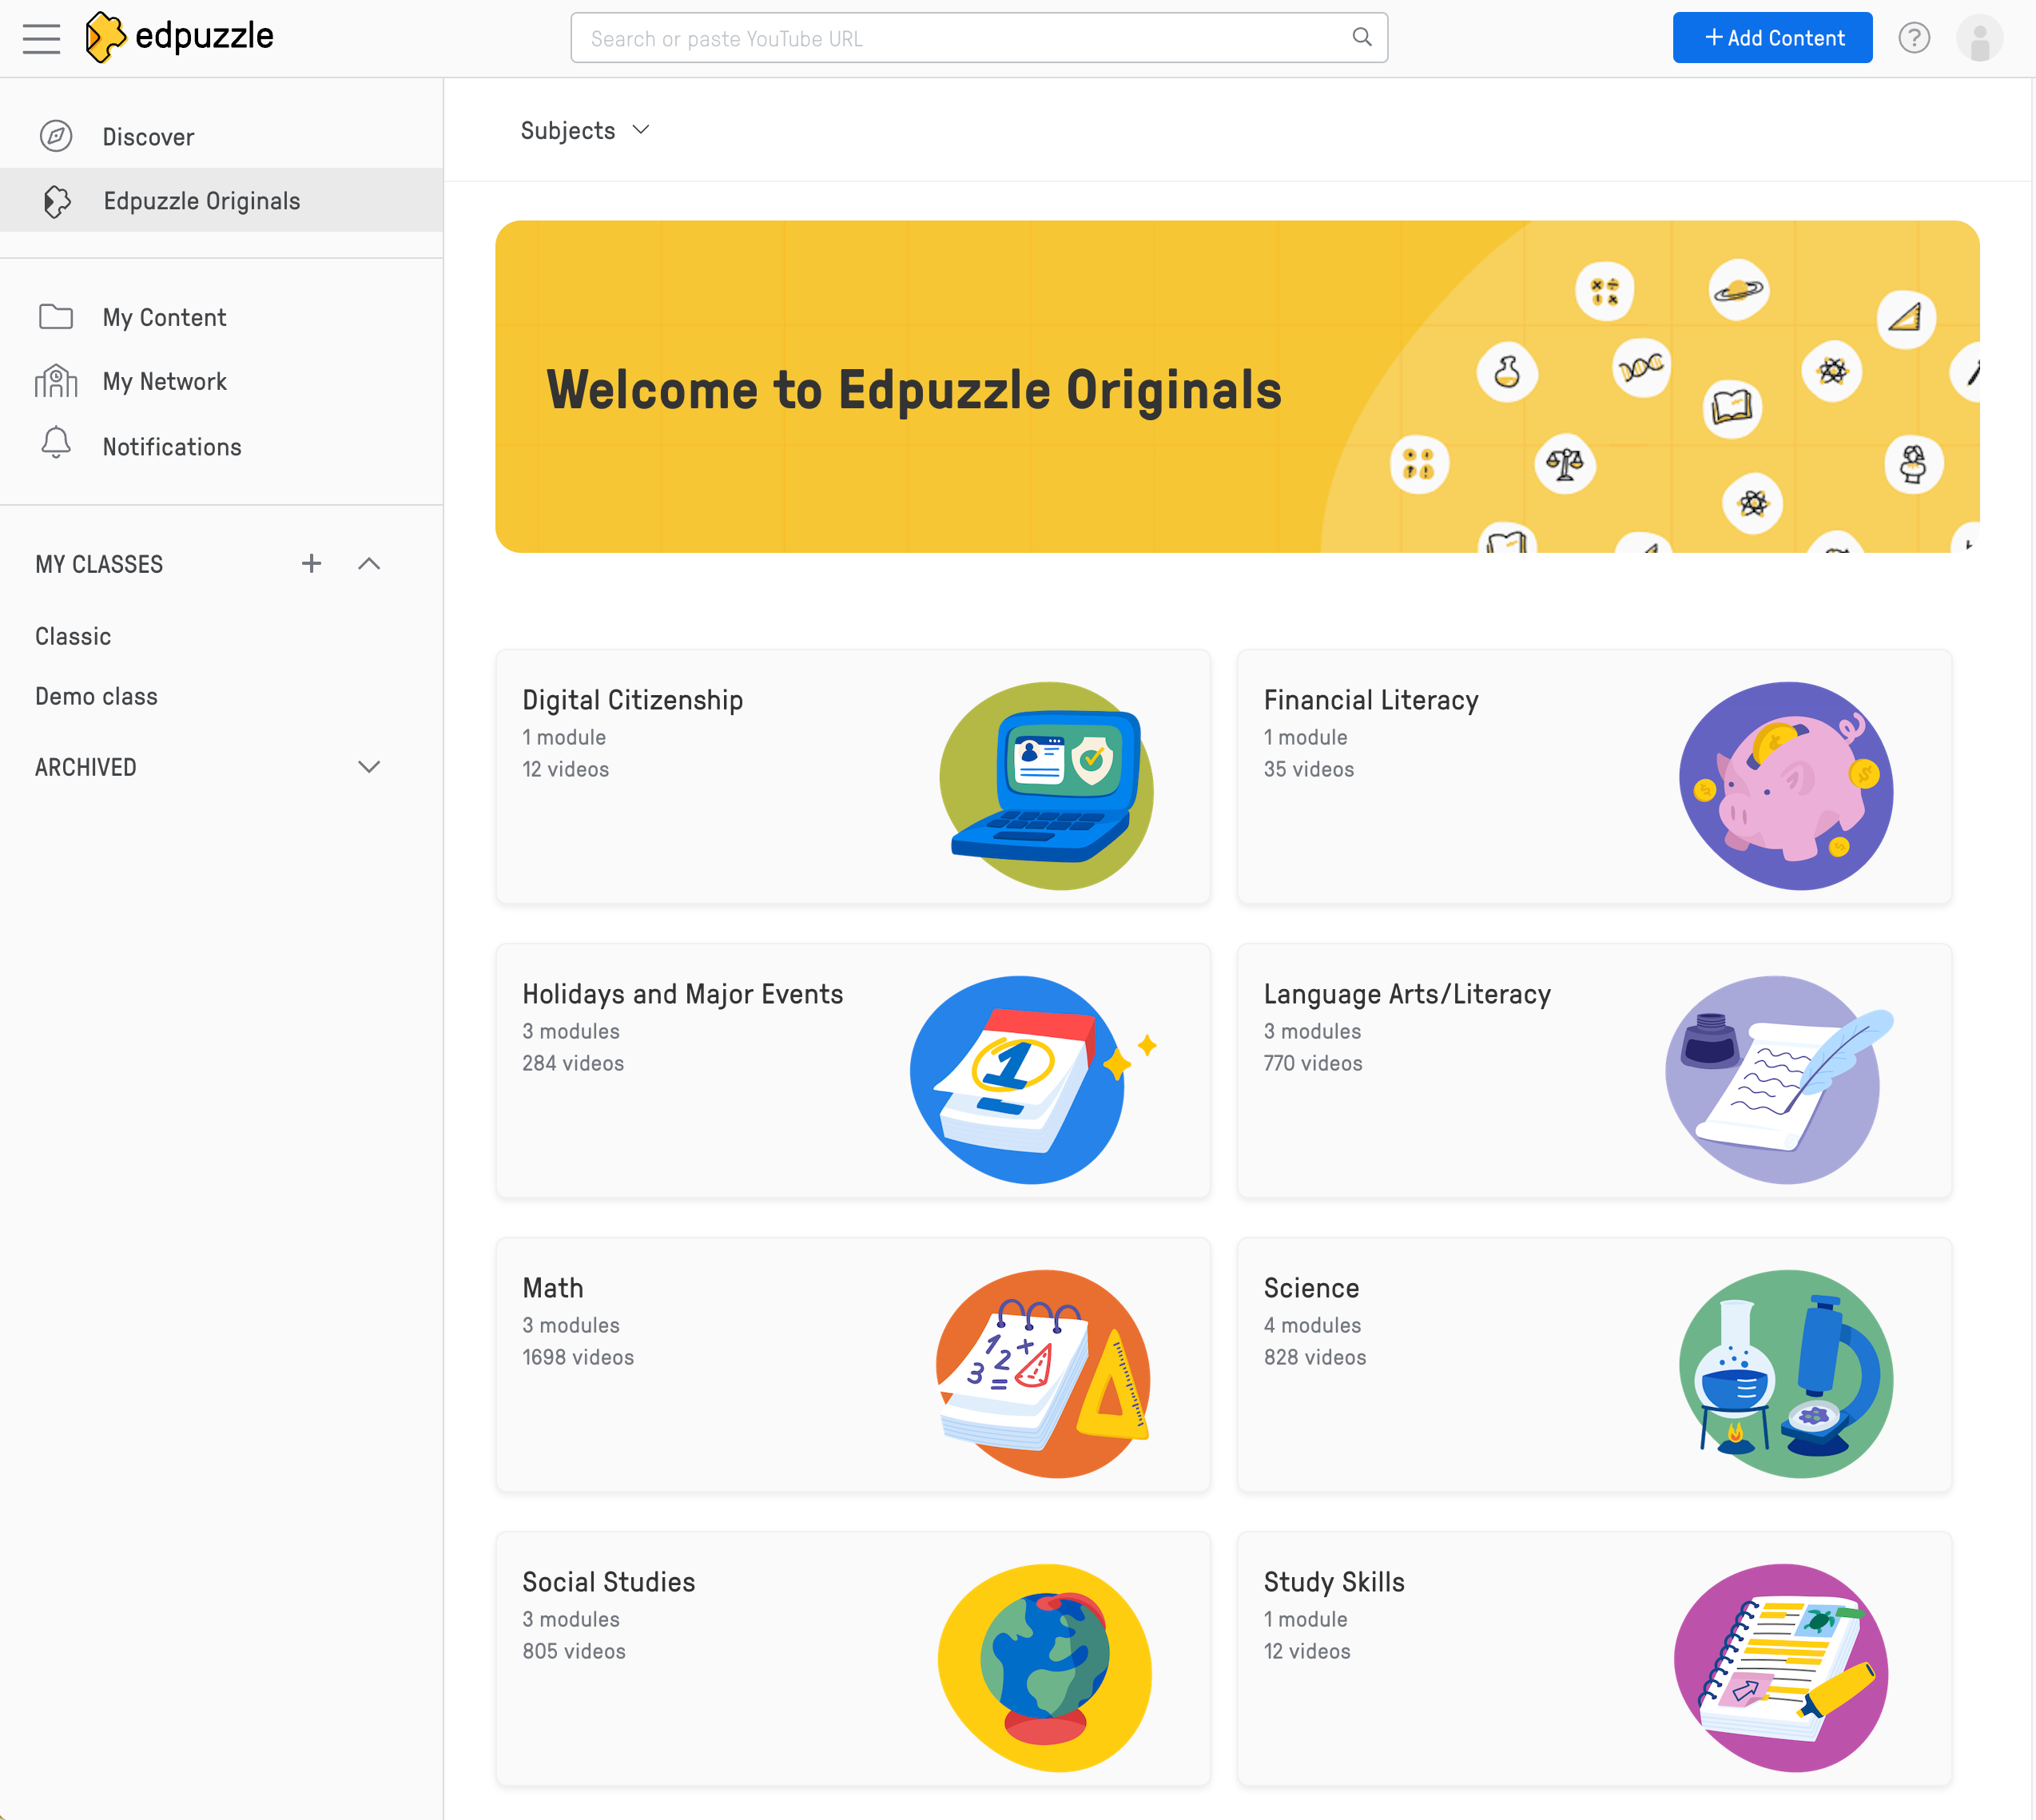2036x1820 pixels.
Task: Open the Demo class
Action: [96, 696]
